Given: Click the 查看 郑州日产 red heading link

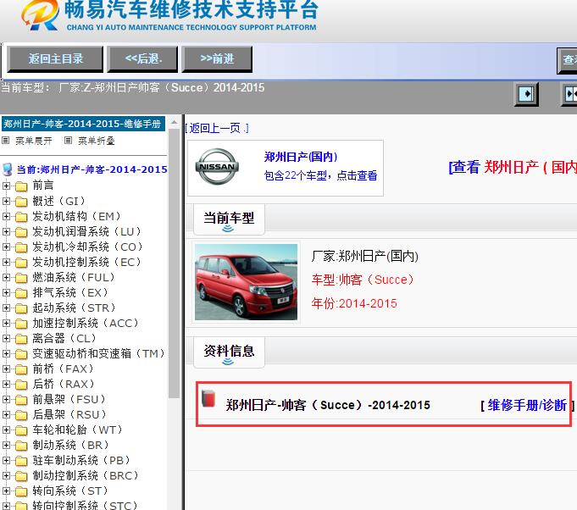Looking at the screenshot, I should coord(513,167).
